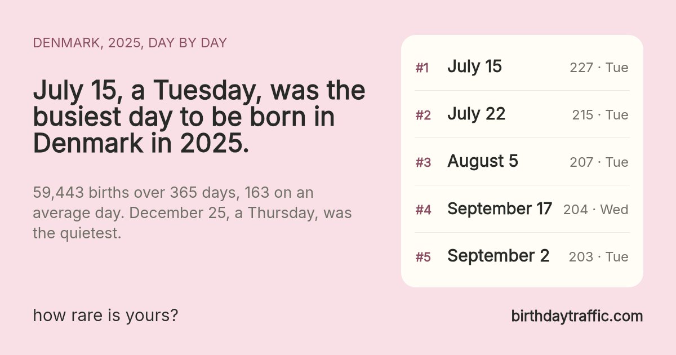Viewport: 676px width, 355px height.
Task: Click the '227 · Tue' birth count
Action: click(599, 68)
